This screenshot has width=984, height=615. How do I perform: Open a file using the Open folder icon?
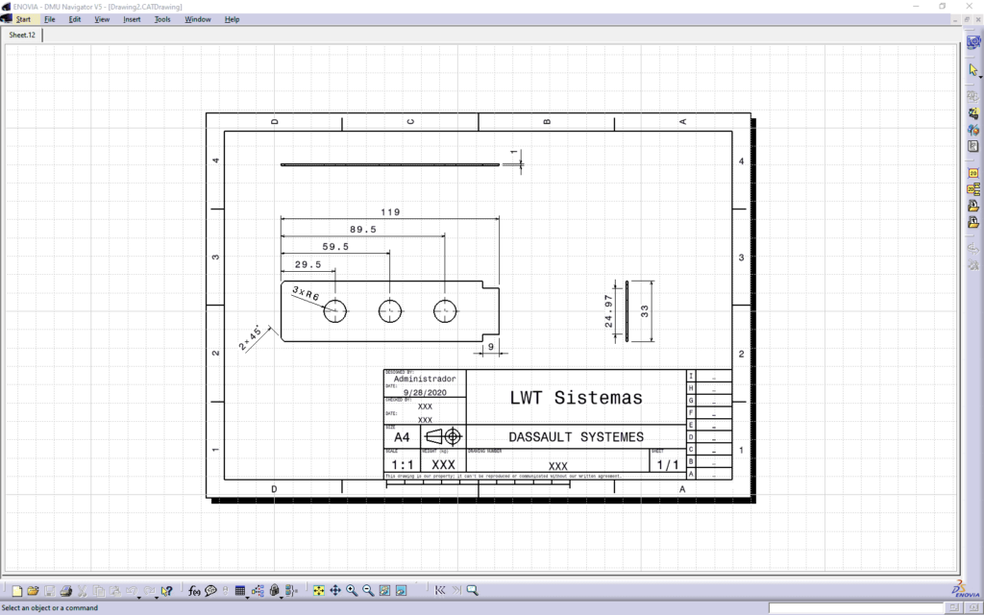(36, 590)
